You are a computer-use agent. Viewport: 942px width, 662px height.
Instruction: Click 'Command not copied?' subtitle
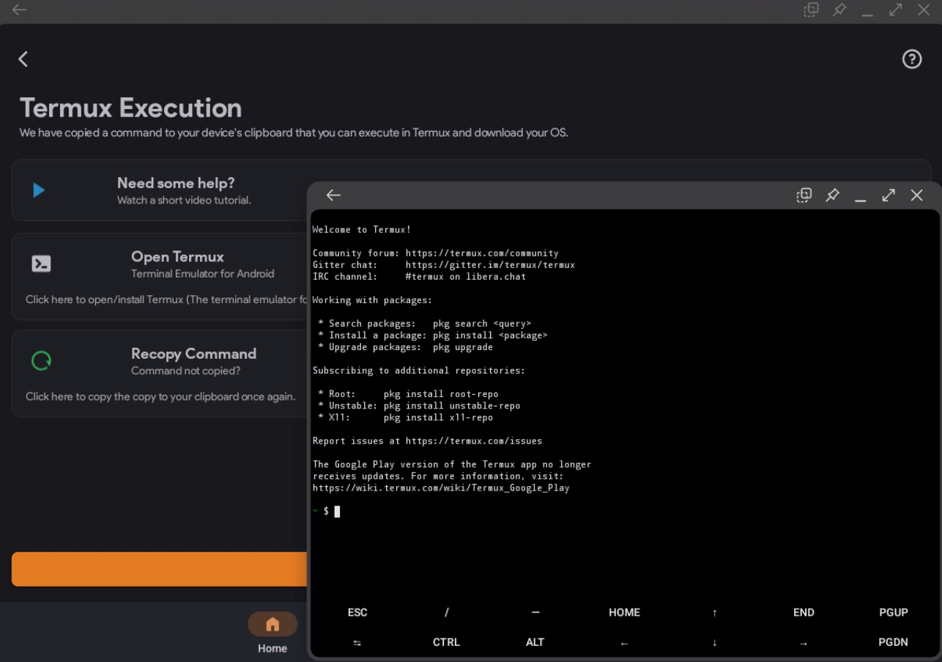point(186,371)
